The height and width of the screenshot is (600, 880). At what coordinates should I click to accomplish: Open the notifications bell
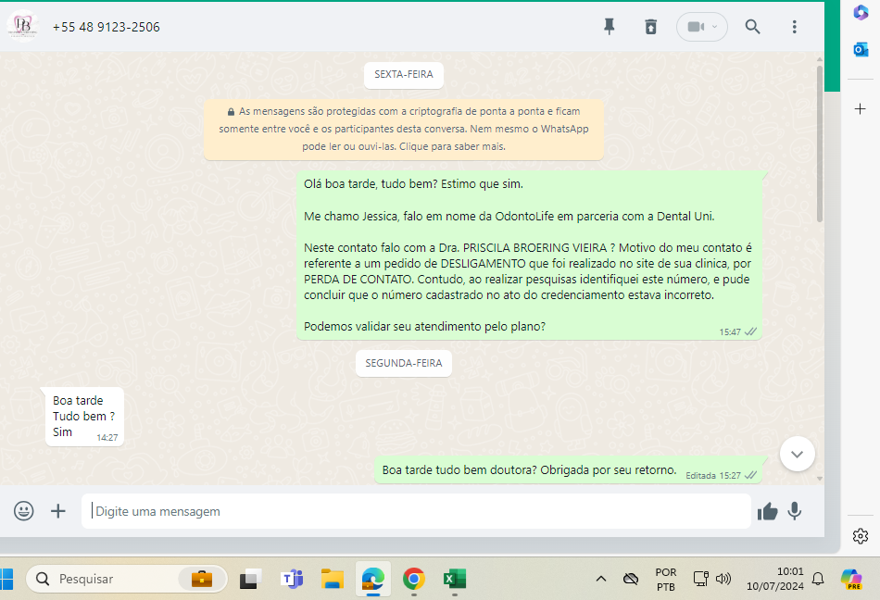click(x=818, y=579)
